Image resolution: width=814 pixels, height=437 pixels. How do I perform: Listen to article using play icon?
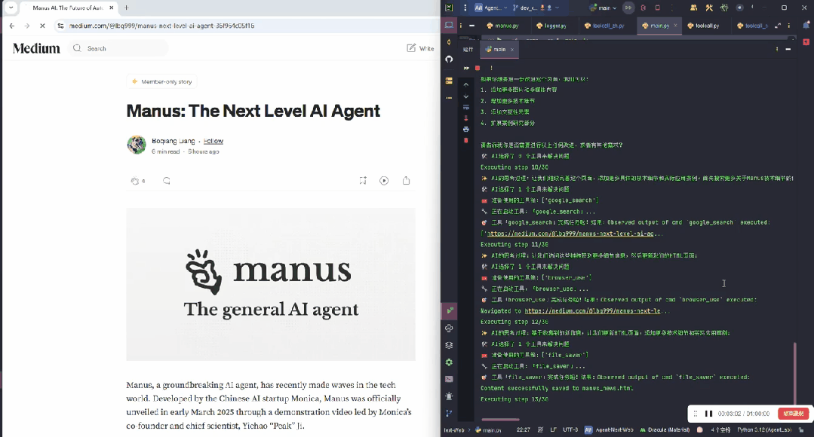click(x=384, y=180)
